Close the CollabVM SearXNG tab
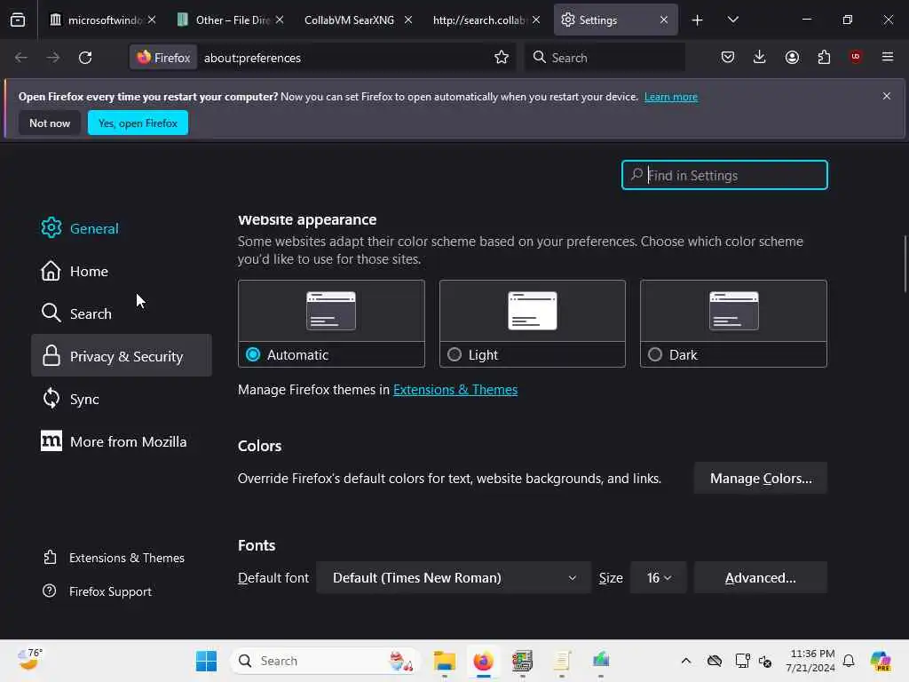The height and width of the screenshot is (682, 909). [408, 20]
